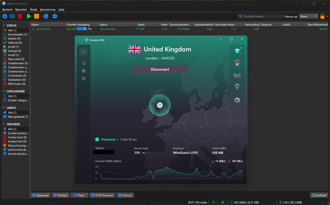This screenshot has width=330, height=205.
Task: Open Proton VPN settings gear
Action: point(237,100)
